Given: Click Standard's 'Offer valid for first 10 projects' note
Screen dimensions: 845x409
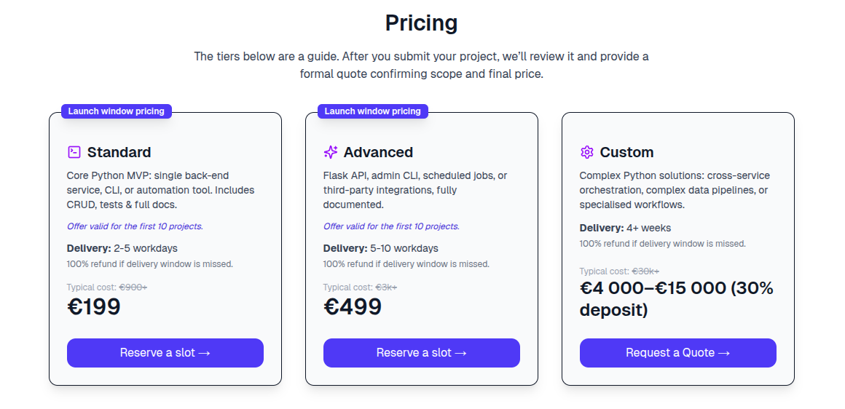Looking at the screenshot, I should coord(135,226).
